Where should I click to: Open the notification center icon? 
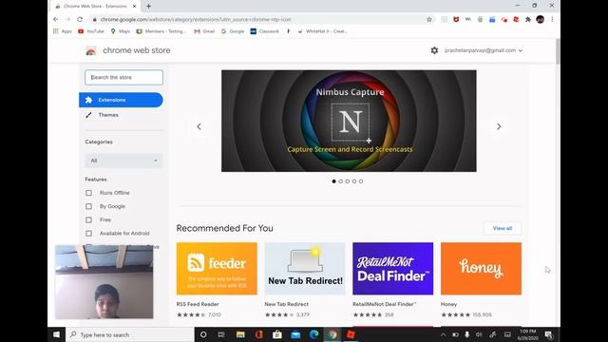[x=549, y=334]
